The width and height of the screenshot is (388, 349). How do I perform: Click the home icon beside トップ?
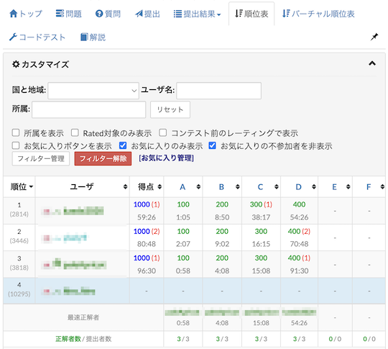[x=14, y=14]
